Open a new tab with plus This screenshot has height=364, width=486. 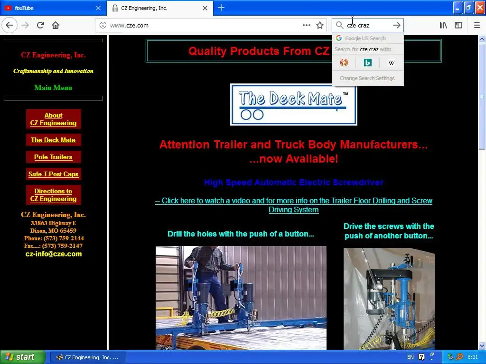[221, 8]
